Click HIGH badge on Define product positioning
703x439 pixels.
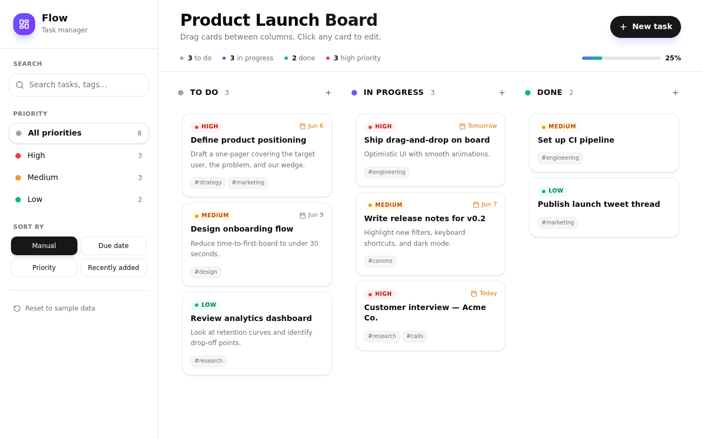click(207, 127)
